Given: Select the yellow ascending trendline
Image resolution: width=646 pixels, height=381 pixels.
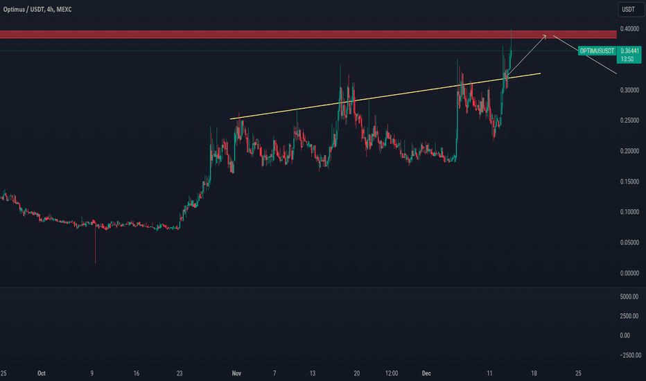Looking at the screenshot, I should (385, 96).
